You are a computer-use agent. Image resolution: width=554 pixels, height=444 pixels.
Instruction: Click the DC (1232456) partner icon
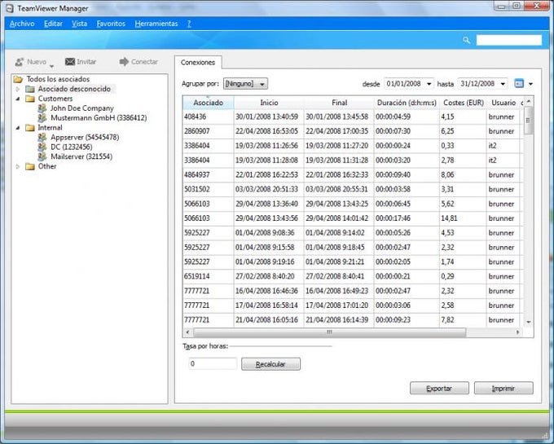[x=42, y=147]
